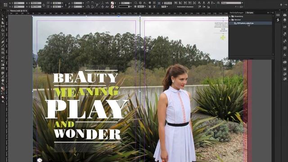Open the fx Effects panel dock icon

[x=285, y=55]
